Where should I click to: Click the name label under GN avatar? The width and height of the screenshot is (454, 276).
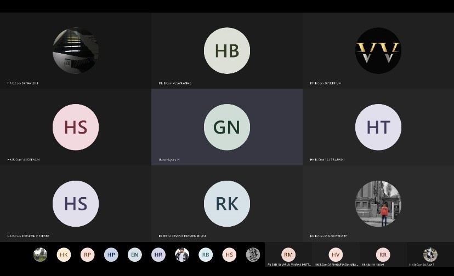pos(169,160)
